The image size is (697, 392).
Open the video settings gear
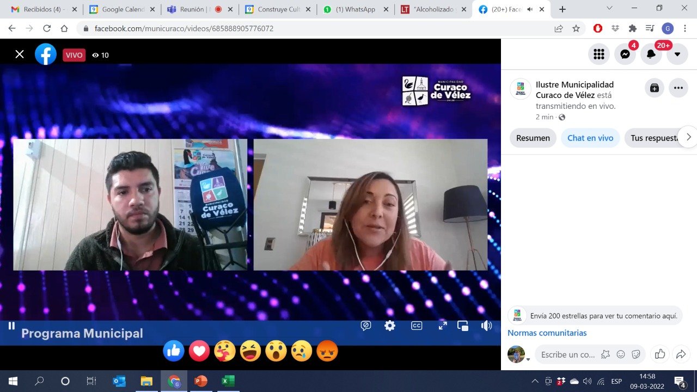(389, 325)
